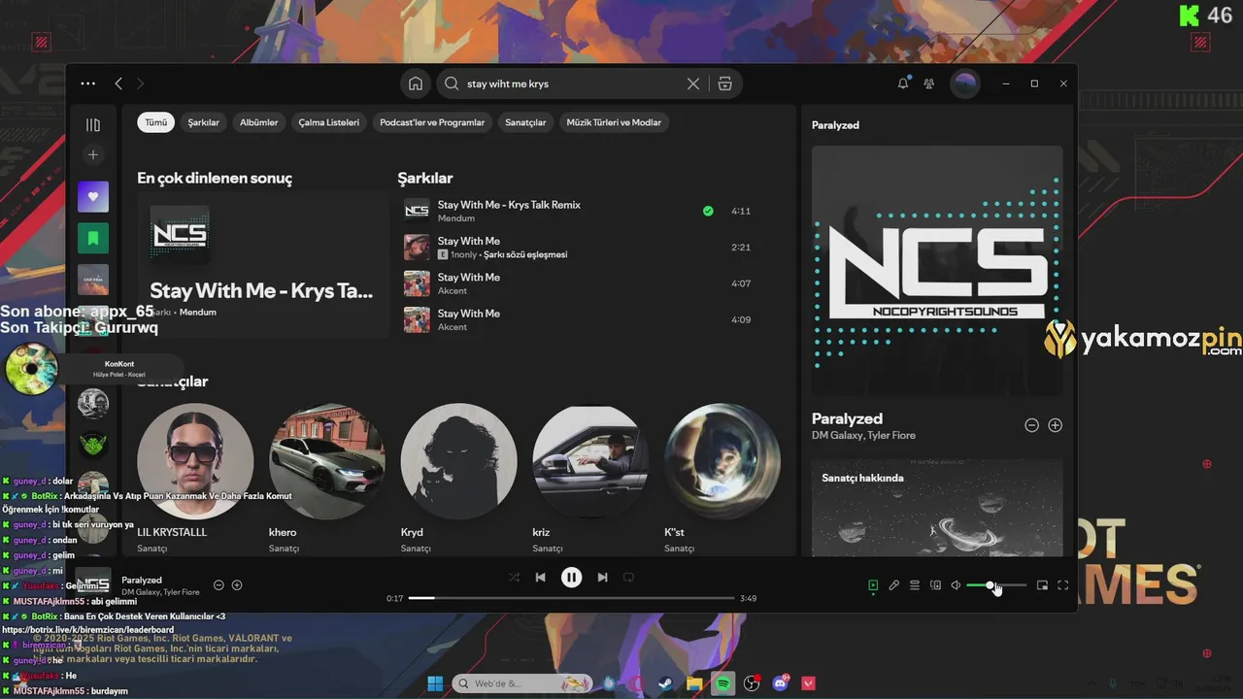
Task: Open Paralyzed title link in side panel
Action: coord(847,418)
